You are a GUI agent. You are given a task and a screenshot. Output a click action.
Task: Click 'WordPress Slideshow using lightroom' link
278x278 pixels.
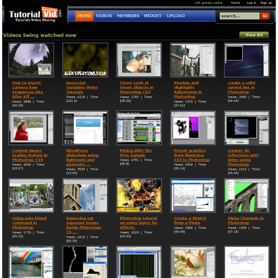click(x=82, y=158)
